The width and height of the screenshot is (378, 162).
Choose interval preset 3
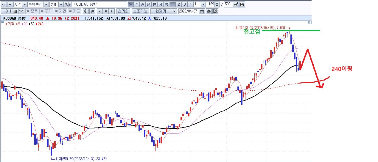point(184,4)
